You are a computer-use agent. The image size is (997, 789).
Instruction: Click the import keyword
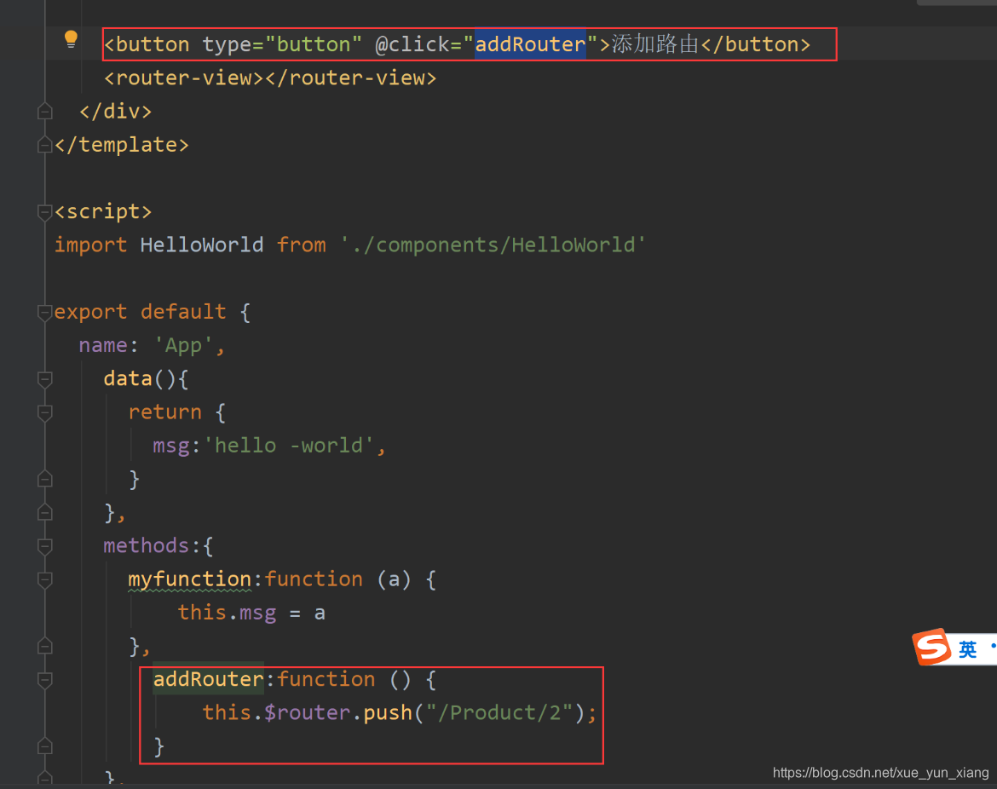pos(90,245)
